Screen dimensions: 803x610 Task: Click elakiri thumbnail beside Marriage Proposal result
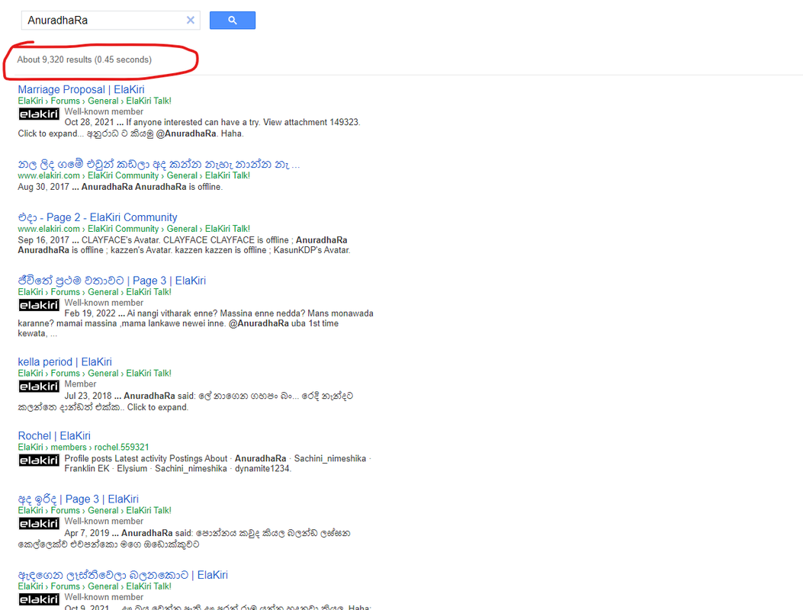click(39, 114)
